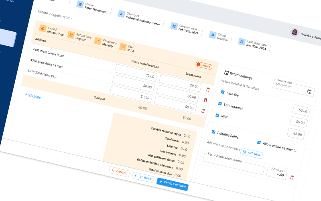Toggle the Late interest checkbox
321x201 pixels.
(220, 104)
